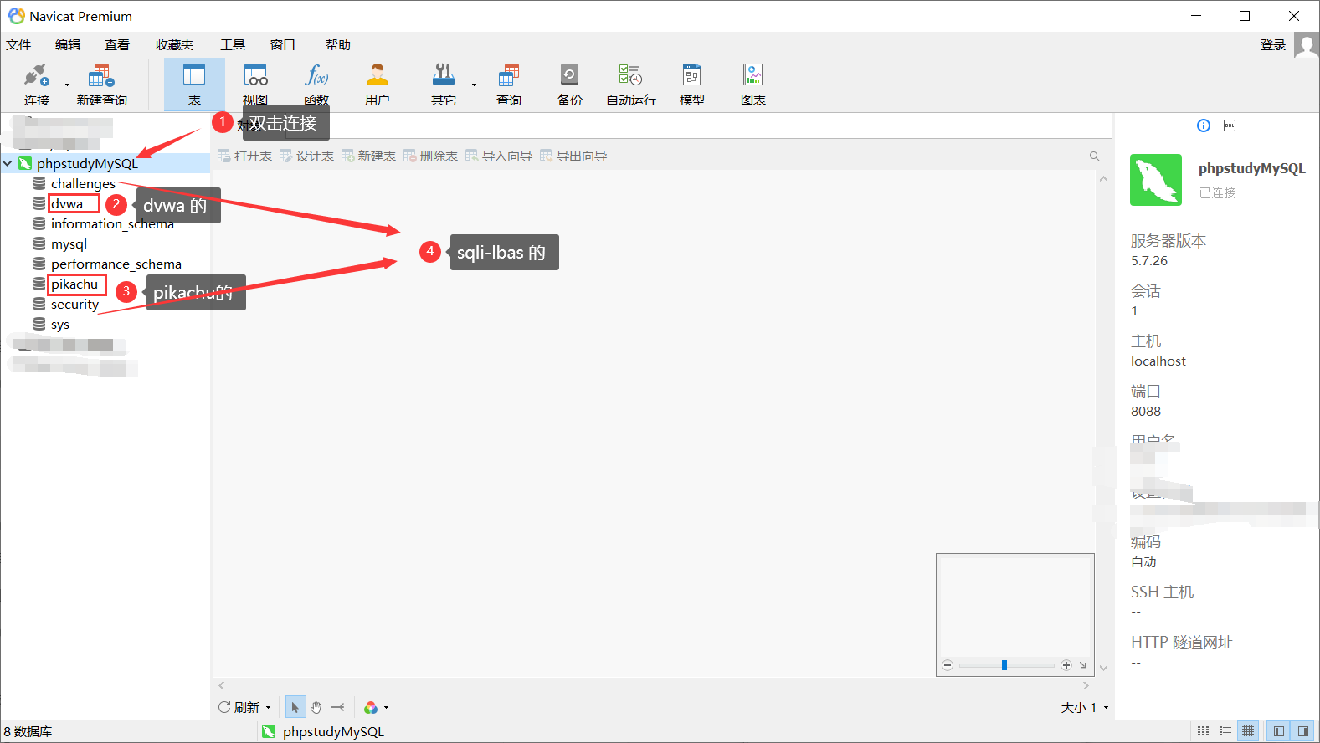1320x743 pixels.
Task: Click the vertical scrollbar down arrow
Action: (x=1103, y=668)
